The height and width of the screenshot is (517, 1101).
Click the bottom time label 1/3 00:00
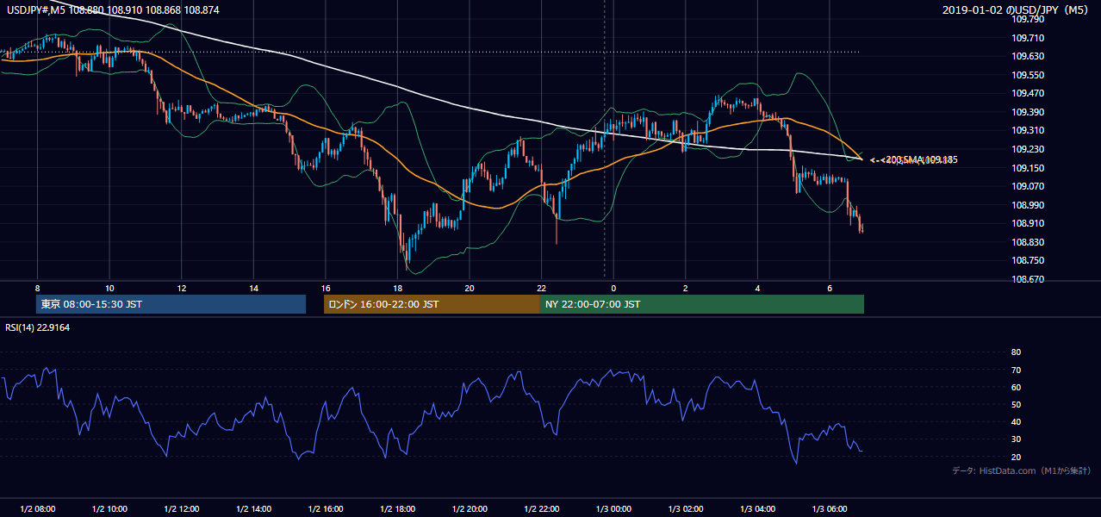point(613,508)
